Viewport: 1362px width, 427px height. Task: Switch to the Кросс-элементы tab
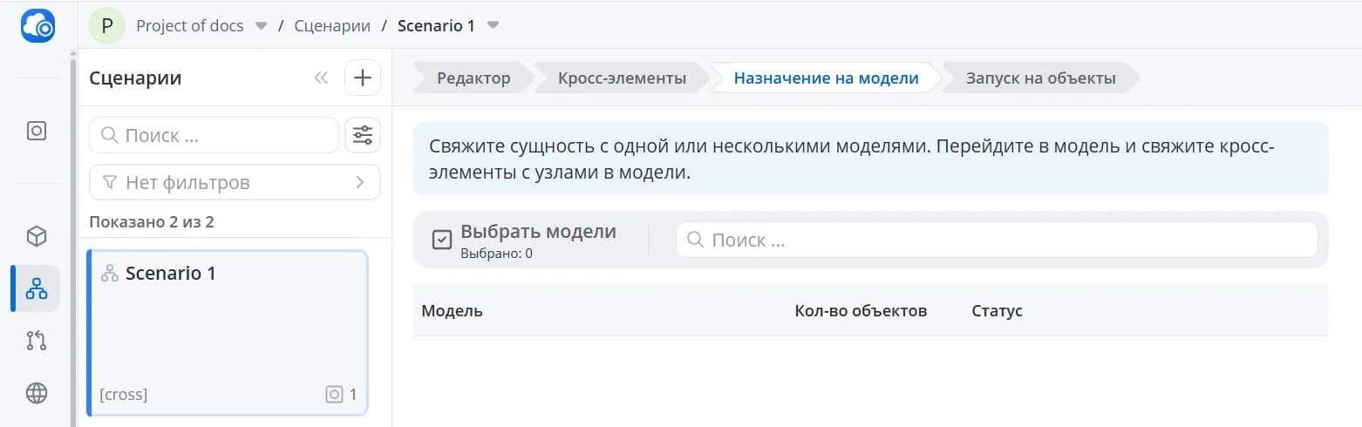coord(622,78)
